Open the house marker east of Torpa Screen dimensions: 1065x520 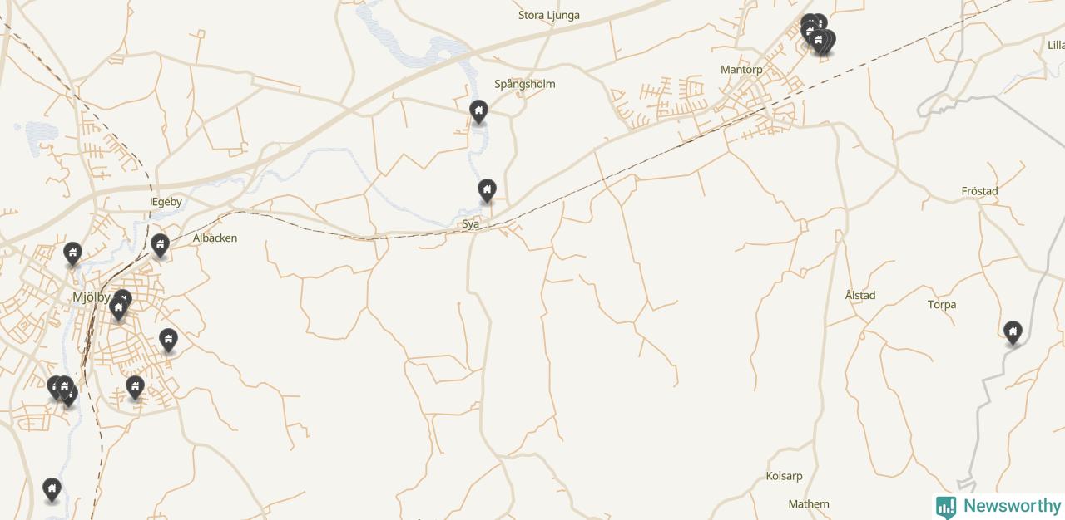click(x=1013, y=333)
